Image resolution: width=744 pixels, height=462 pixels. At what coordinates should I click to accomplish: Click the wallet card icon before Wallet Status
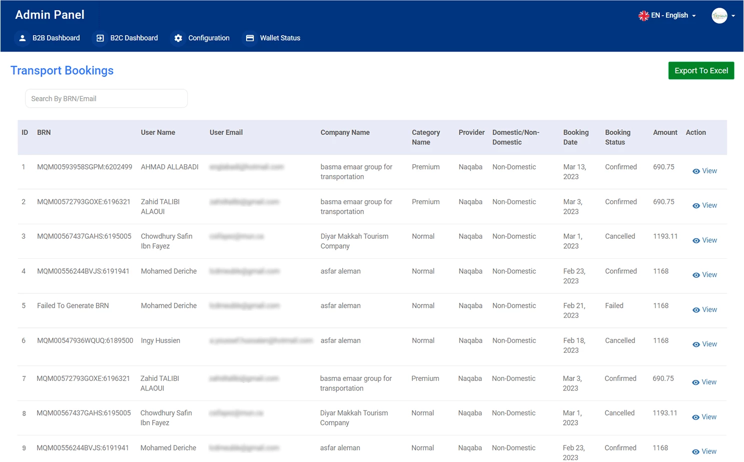pos(250,38)
